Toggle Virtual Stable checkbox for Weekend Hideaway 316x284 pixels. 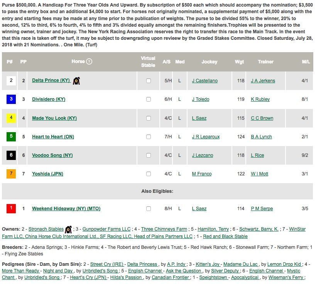149,208
